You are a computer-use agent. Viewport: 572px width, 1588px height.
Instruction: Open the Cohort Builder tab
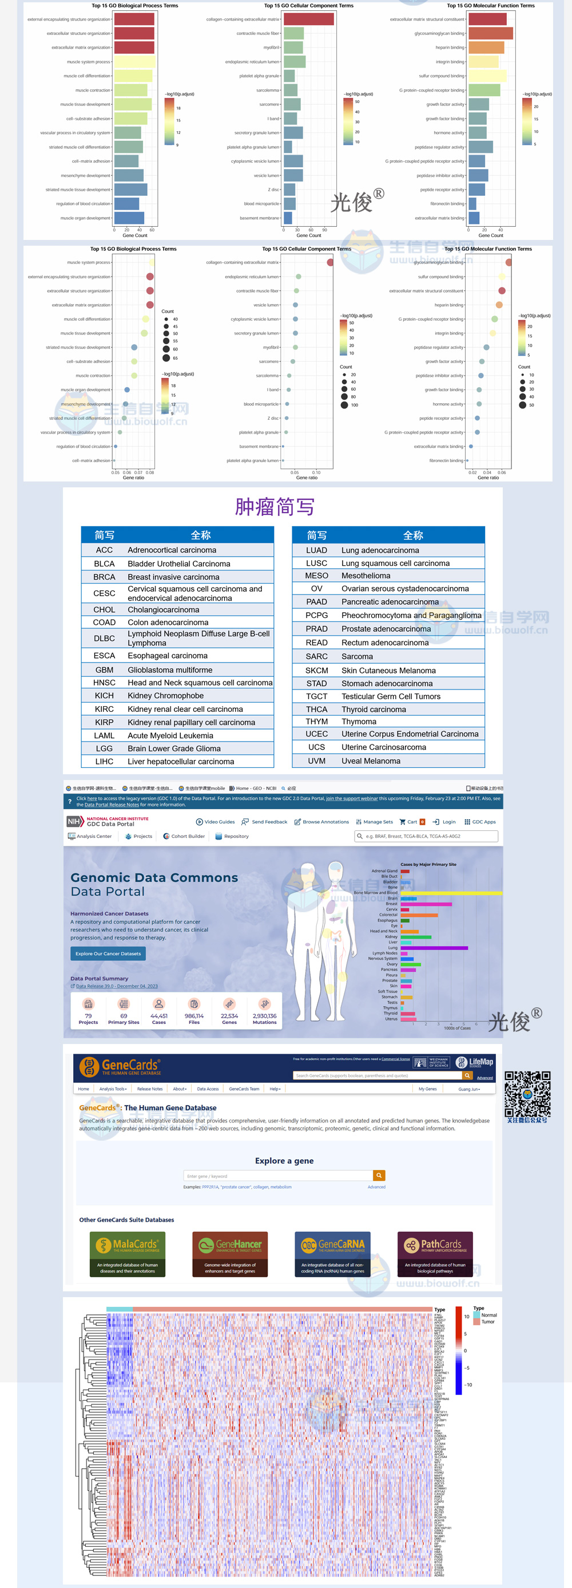point(184,837)
